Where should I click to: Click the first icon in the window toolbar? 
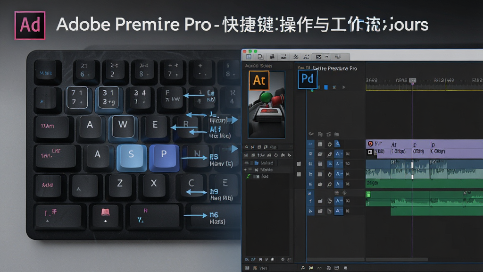click(249, 57)
